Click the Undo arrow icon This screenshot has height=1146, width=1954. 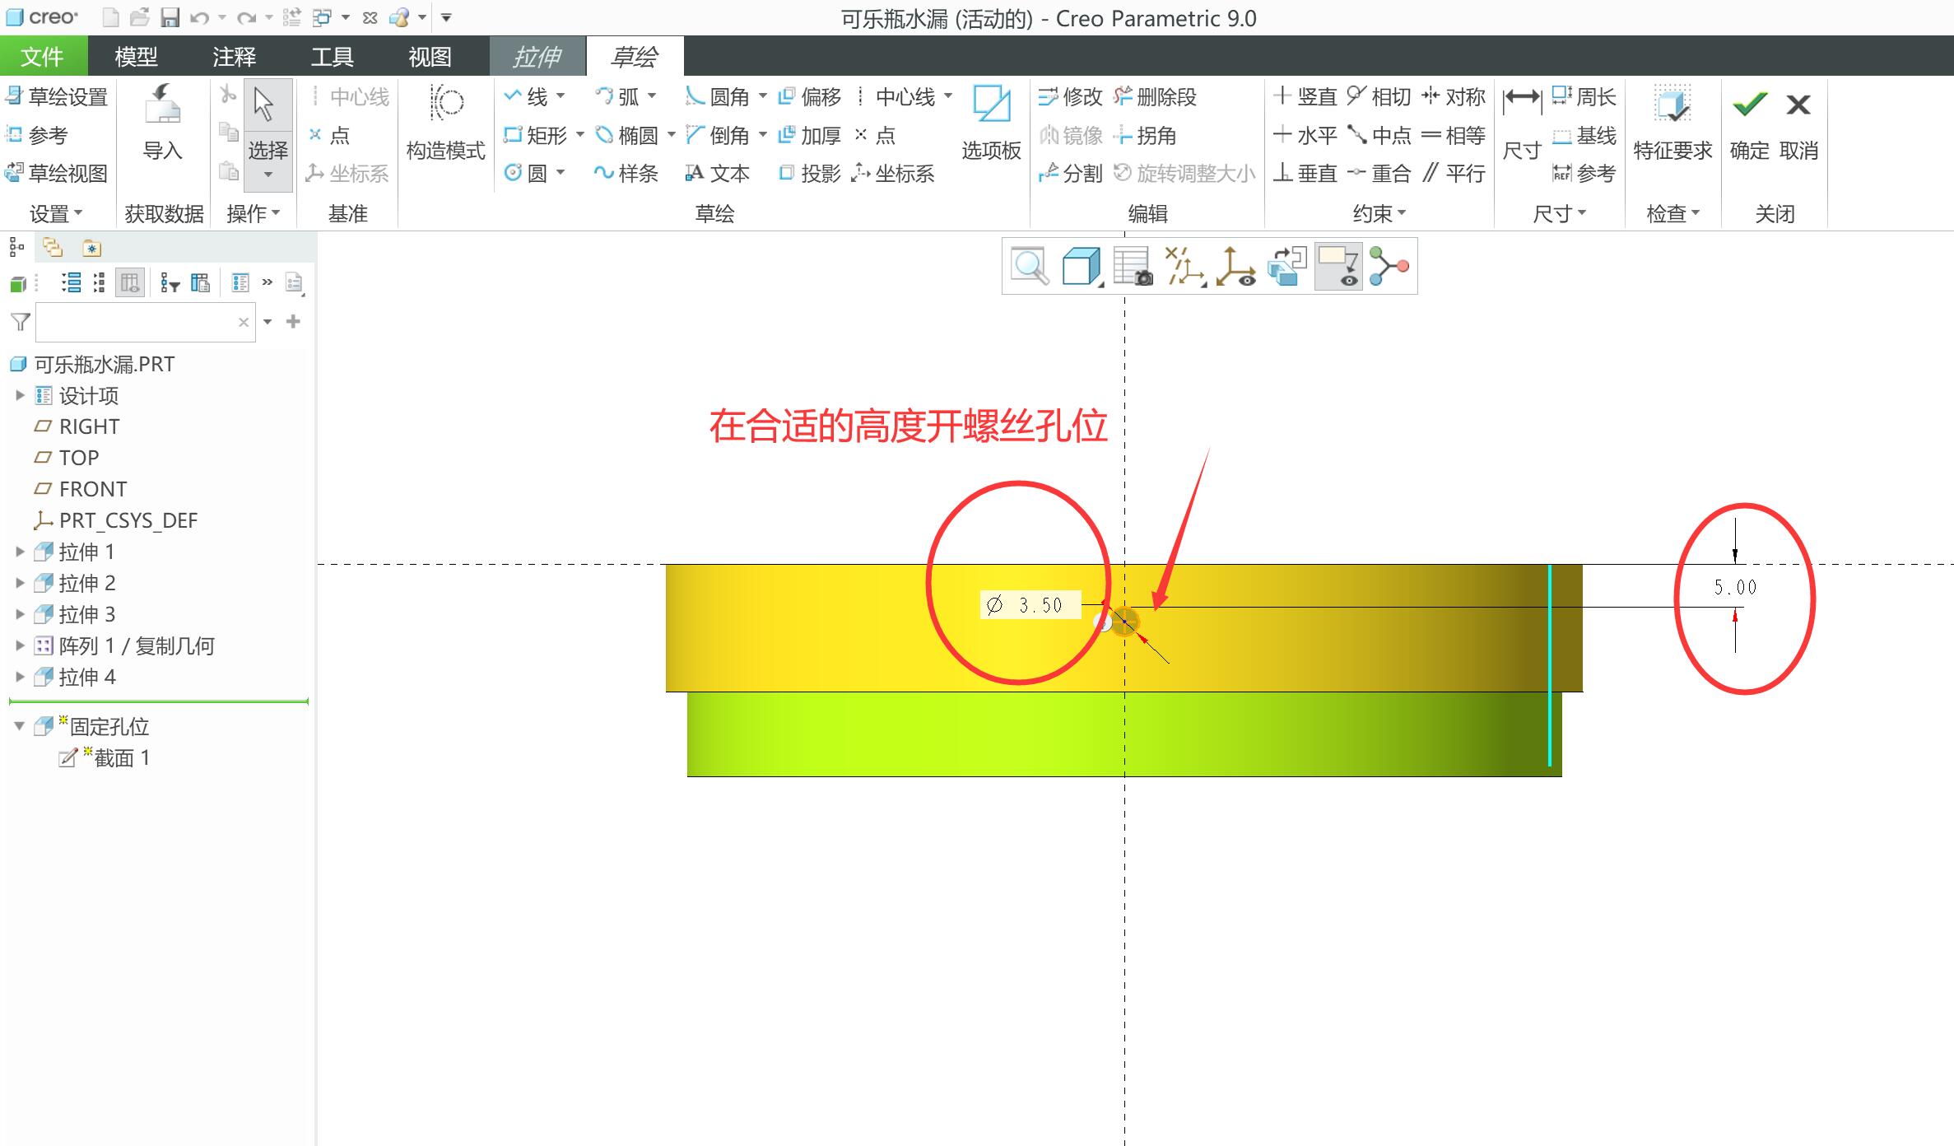199,17
